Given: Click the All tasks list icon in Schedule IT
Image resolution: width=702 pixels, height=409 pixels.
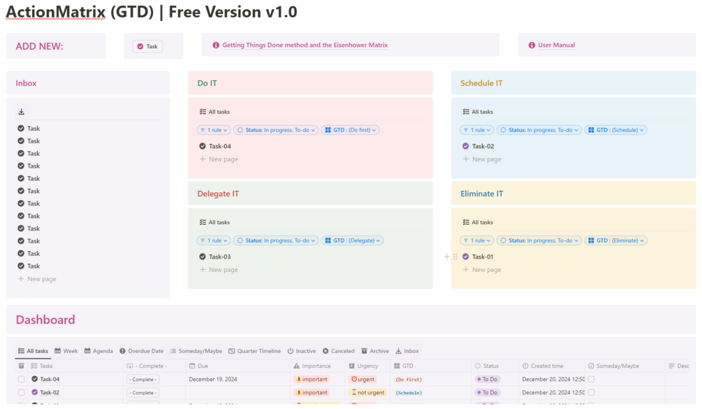Looking at the screenshot, I should tap(466, 112).
